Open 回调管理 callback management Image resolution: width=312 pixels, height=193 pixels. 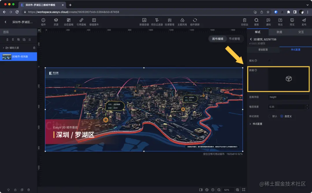[x=170, y=22]
